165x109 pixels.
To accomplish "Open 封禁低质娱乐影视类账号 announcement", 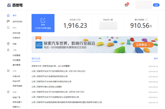I will (67, 102).
